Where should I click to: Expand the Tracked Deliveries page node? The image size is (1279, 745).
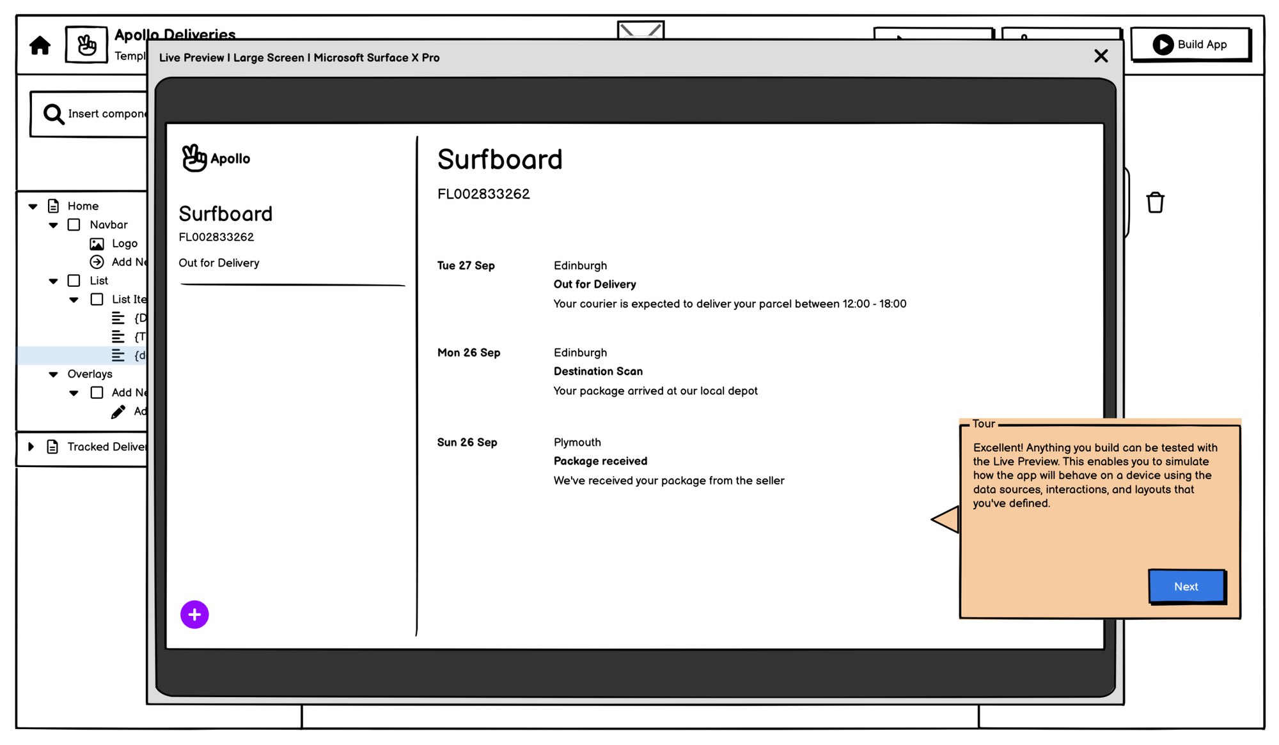tap(31, 447)
